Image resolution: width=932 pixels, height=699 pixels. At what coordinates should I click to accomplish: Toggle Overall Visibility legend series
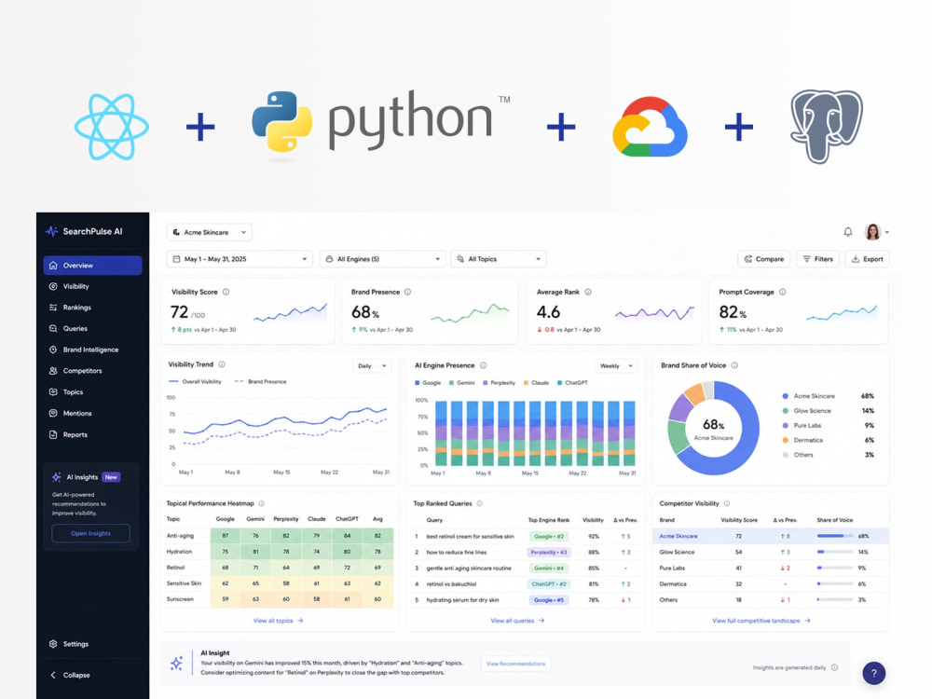pos(195,381)
